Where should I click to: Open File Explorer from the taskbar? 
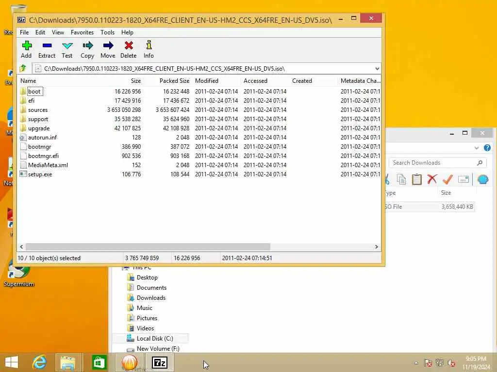click(x=68, y=362)
